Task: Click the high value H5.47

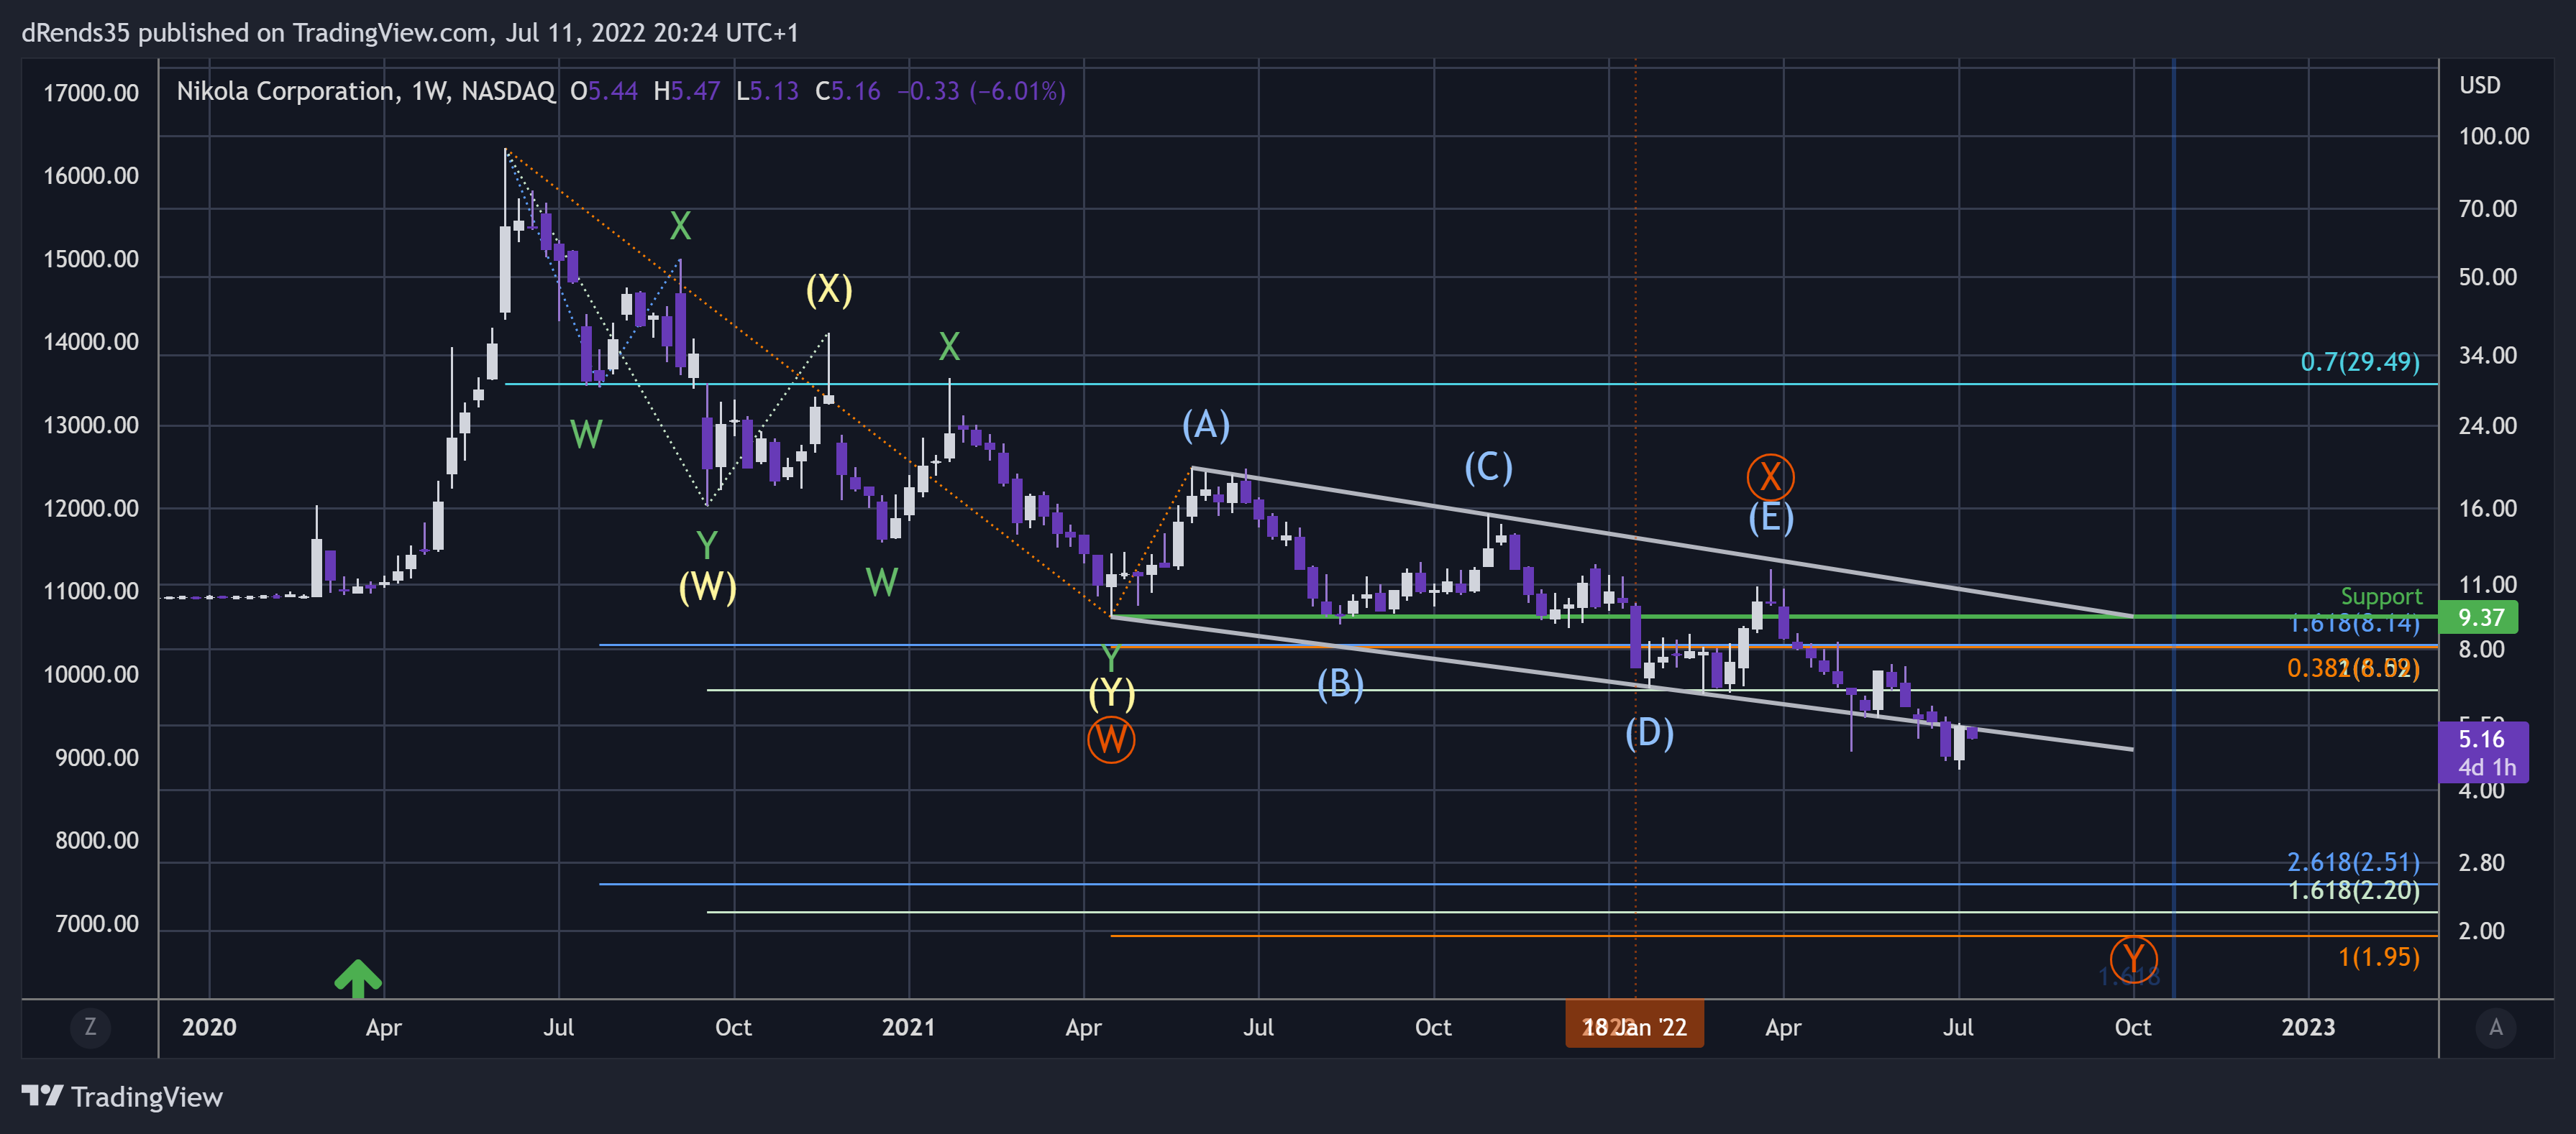Action: 686,91
